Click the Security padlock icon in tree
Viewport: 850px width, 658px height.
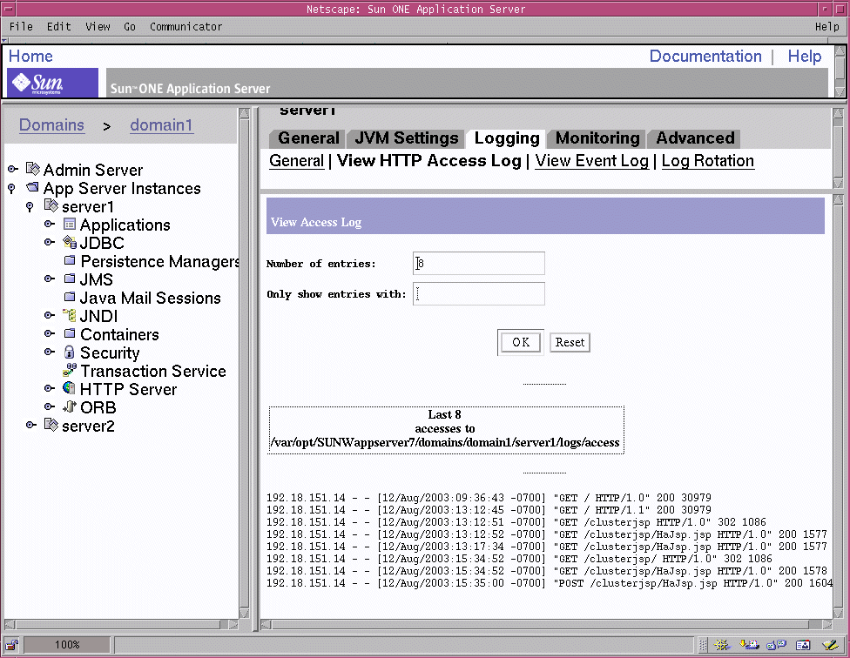click(x=69, y=352)
